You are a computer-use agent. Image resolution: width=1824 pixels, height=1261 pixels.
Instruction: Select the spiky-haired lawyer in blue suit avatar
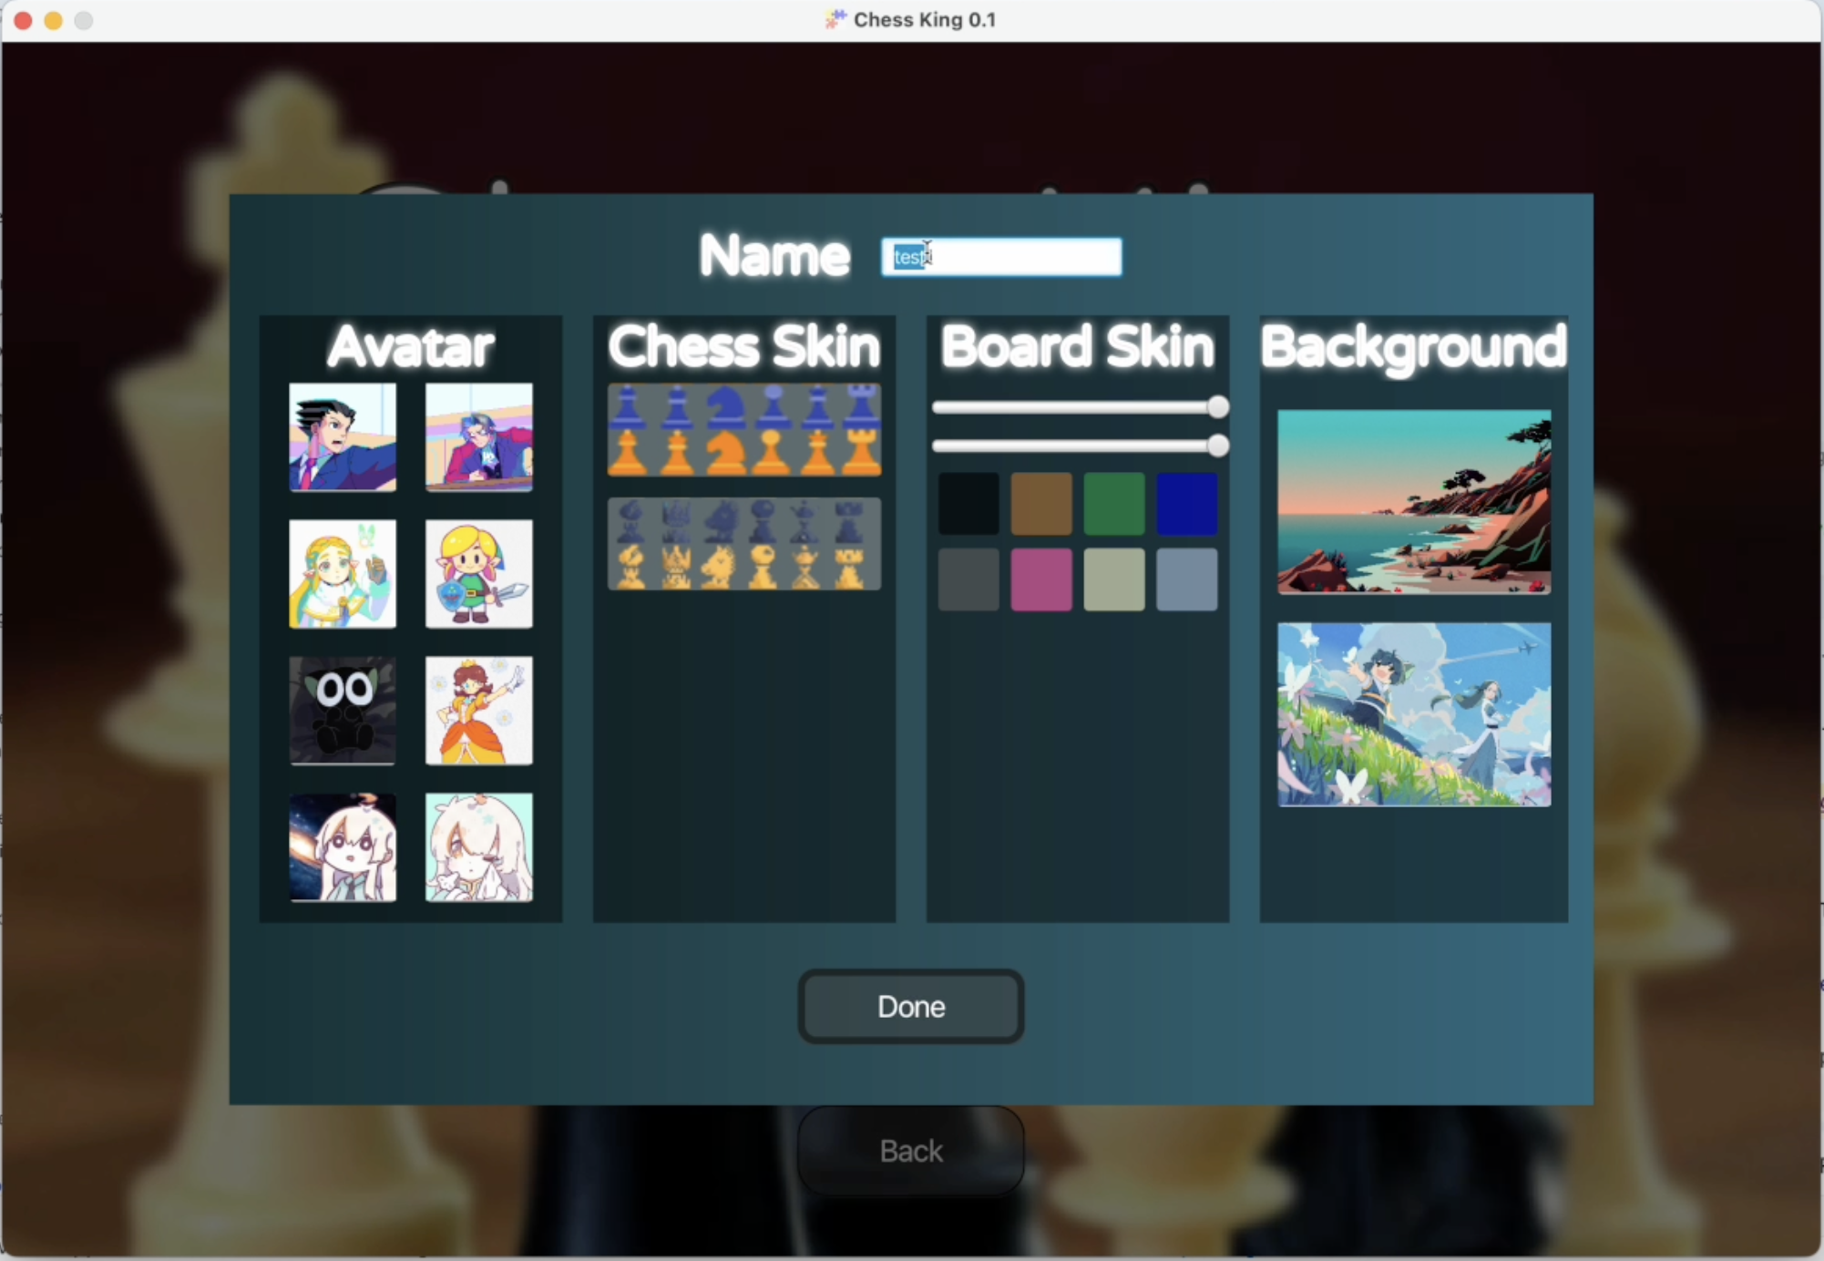[343, 437]
